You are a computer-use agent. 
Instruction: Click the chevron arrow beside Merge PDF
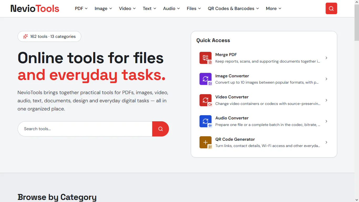pyautogui.click(x=326, y=58)
